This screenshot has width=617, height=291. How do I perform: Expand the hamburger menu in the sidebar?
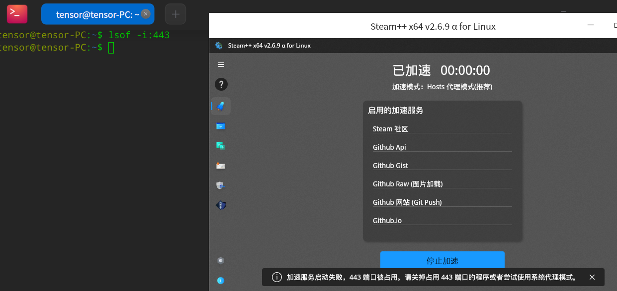click(x=221, y=64)
